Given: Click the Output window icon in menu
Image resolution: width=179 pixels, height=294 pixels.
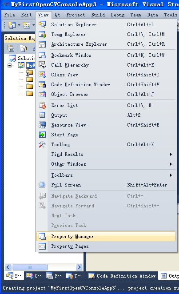Looking at the screenshot, I should point(42,115).
